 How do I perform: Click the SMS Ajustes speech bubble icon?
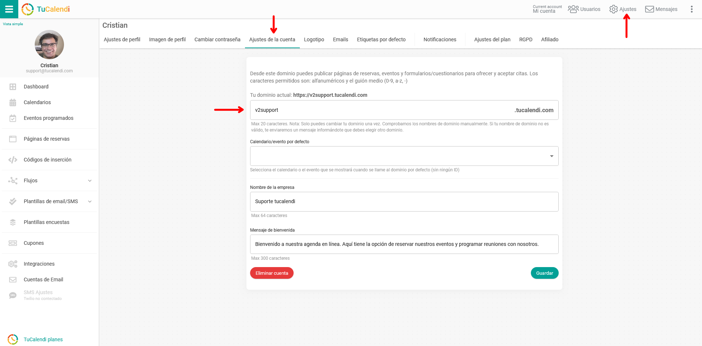(x=13, y=295)
